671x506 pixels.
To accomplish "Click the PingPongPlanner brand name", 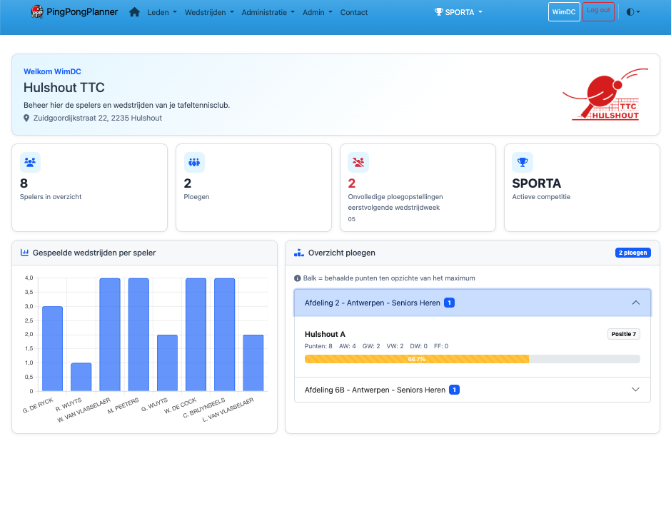I will (x=82, y=12).
